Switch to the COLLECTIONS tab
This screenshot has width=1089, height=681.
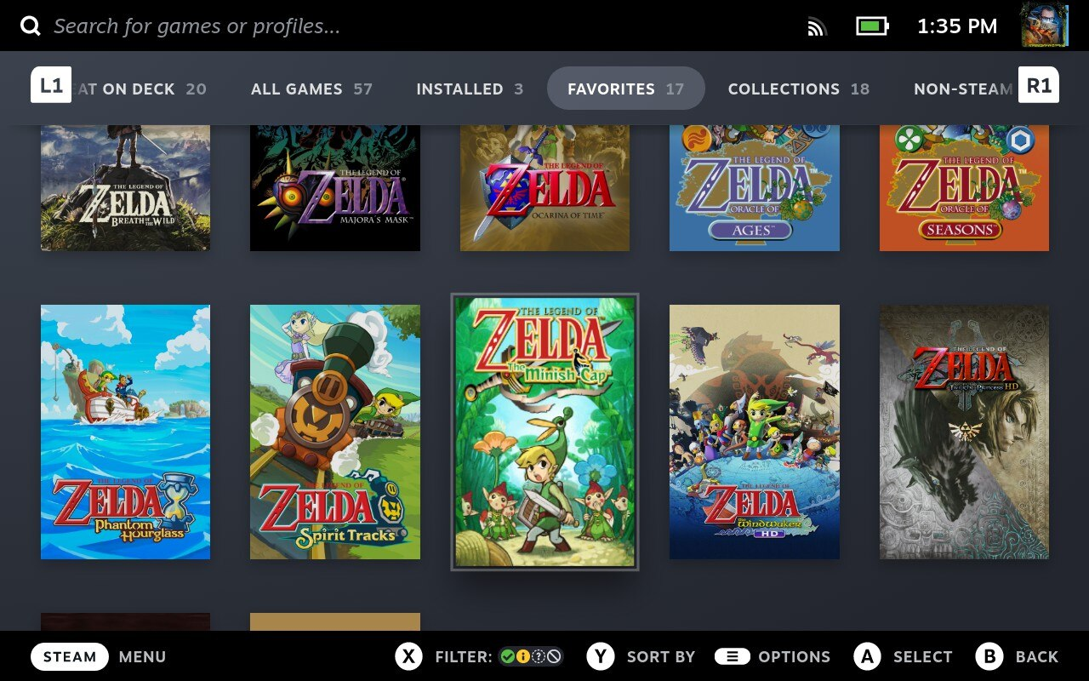pyautogui.click(x=799, y=89)
